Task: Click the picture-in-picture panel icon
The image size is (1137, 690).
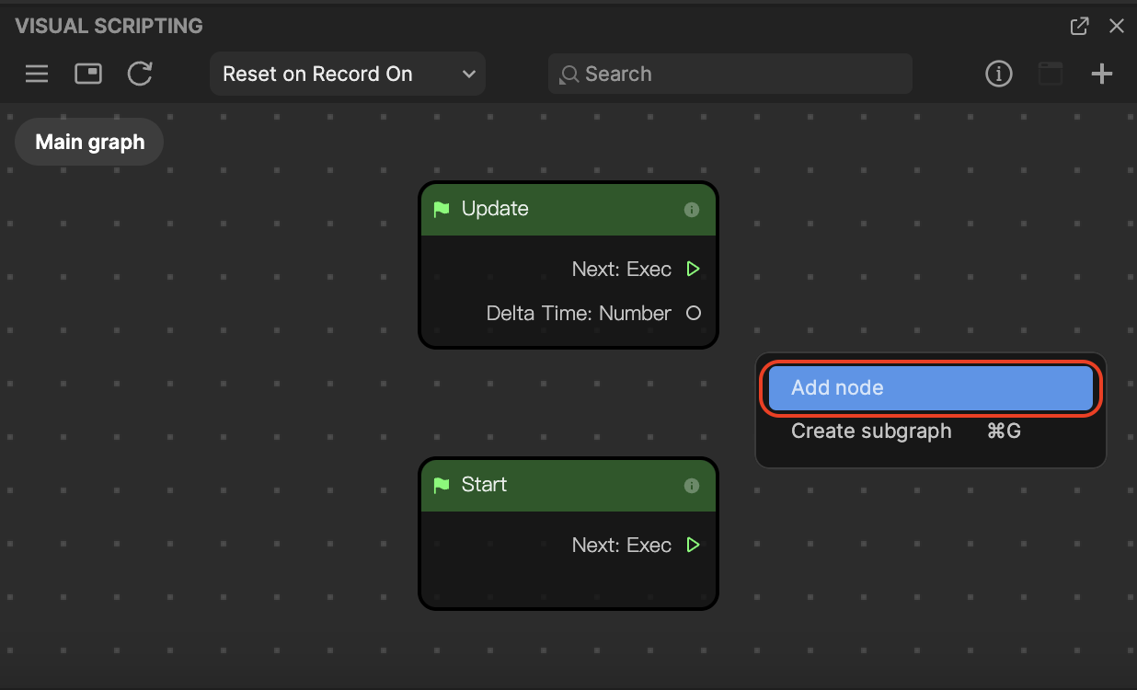Action: tap(88, 74)
